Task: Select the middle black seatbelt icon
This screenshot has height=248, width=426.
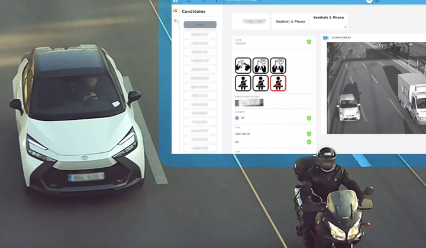Action: pos(260,83)
